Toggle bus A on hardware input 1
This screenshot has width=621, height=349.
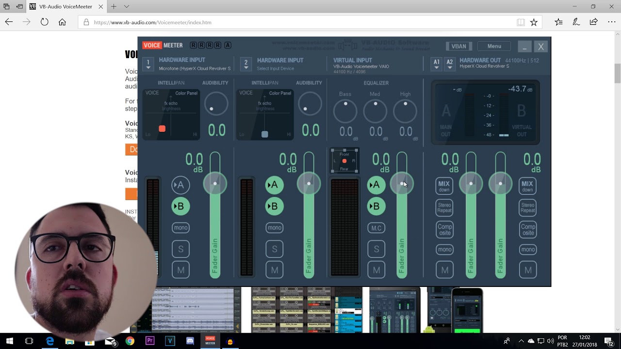point(180,185)
